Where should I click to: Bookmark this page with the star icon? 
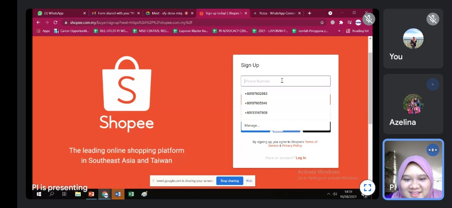pyautogui.click(x=322, y=23)
